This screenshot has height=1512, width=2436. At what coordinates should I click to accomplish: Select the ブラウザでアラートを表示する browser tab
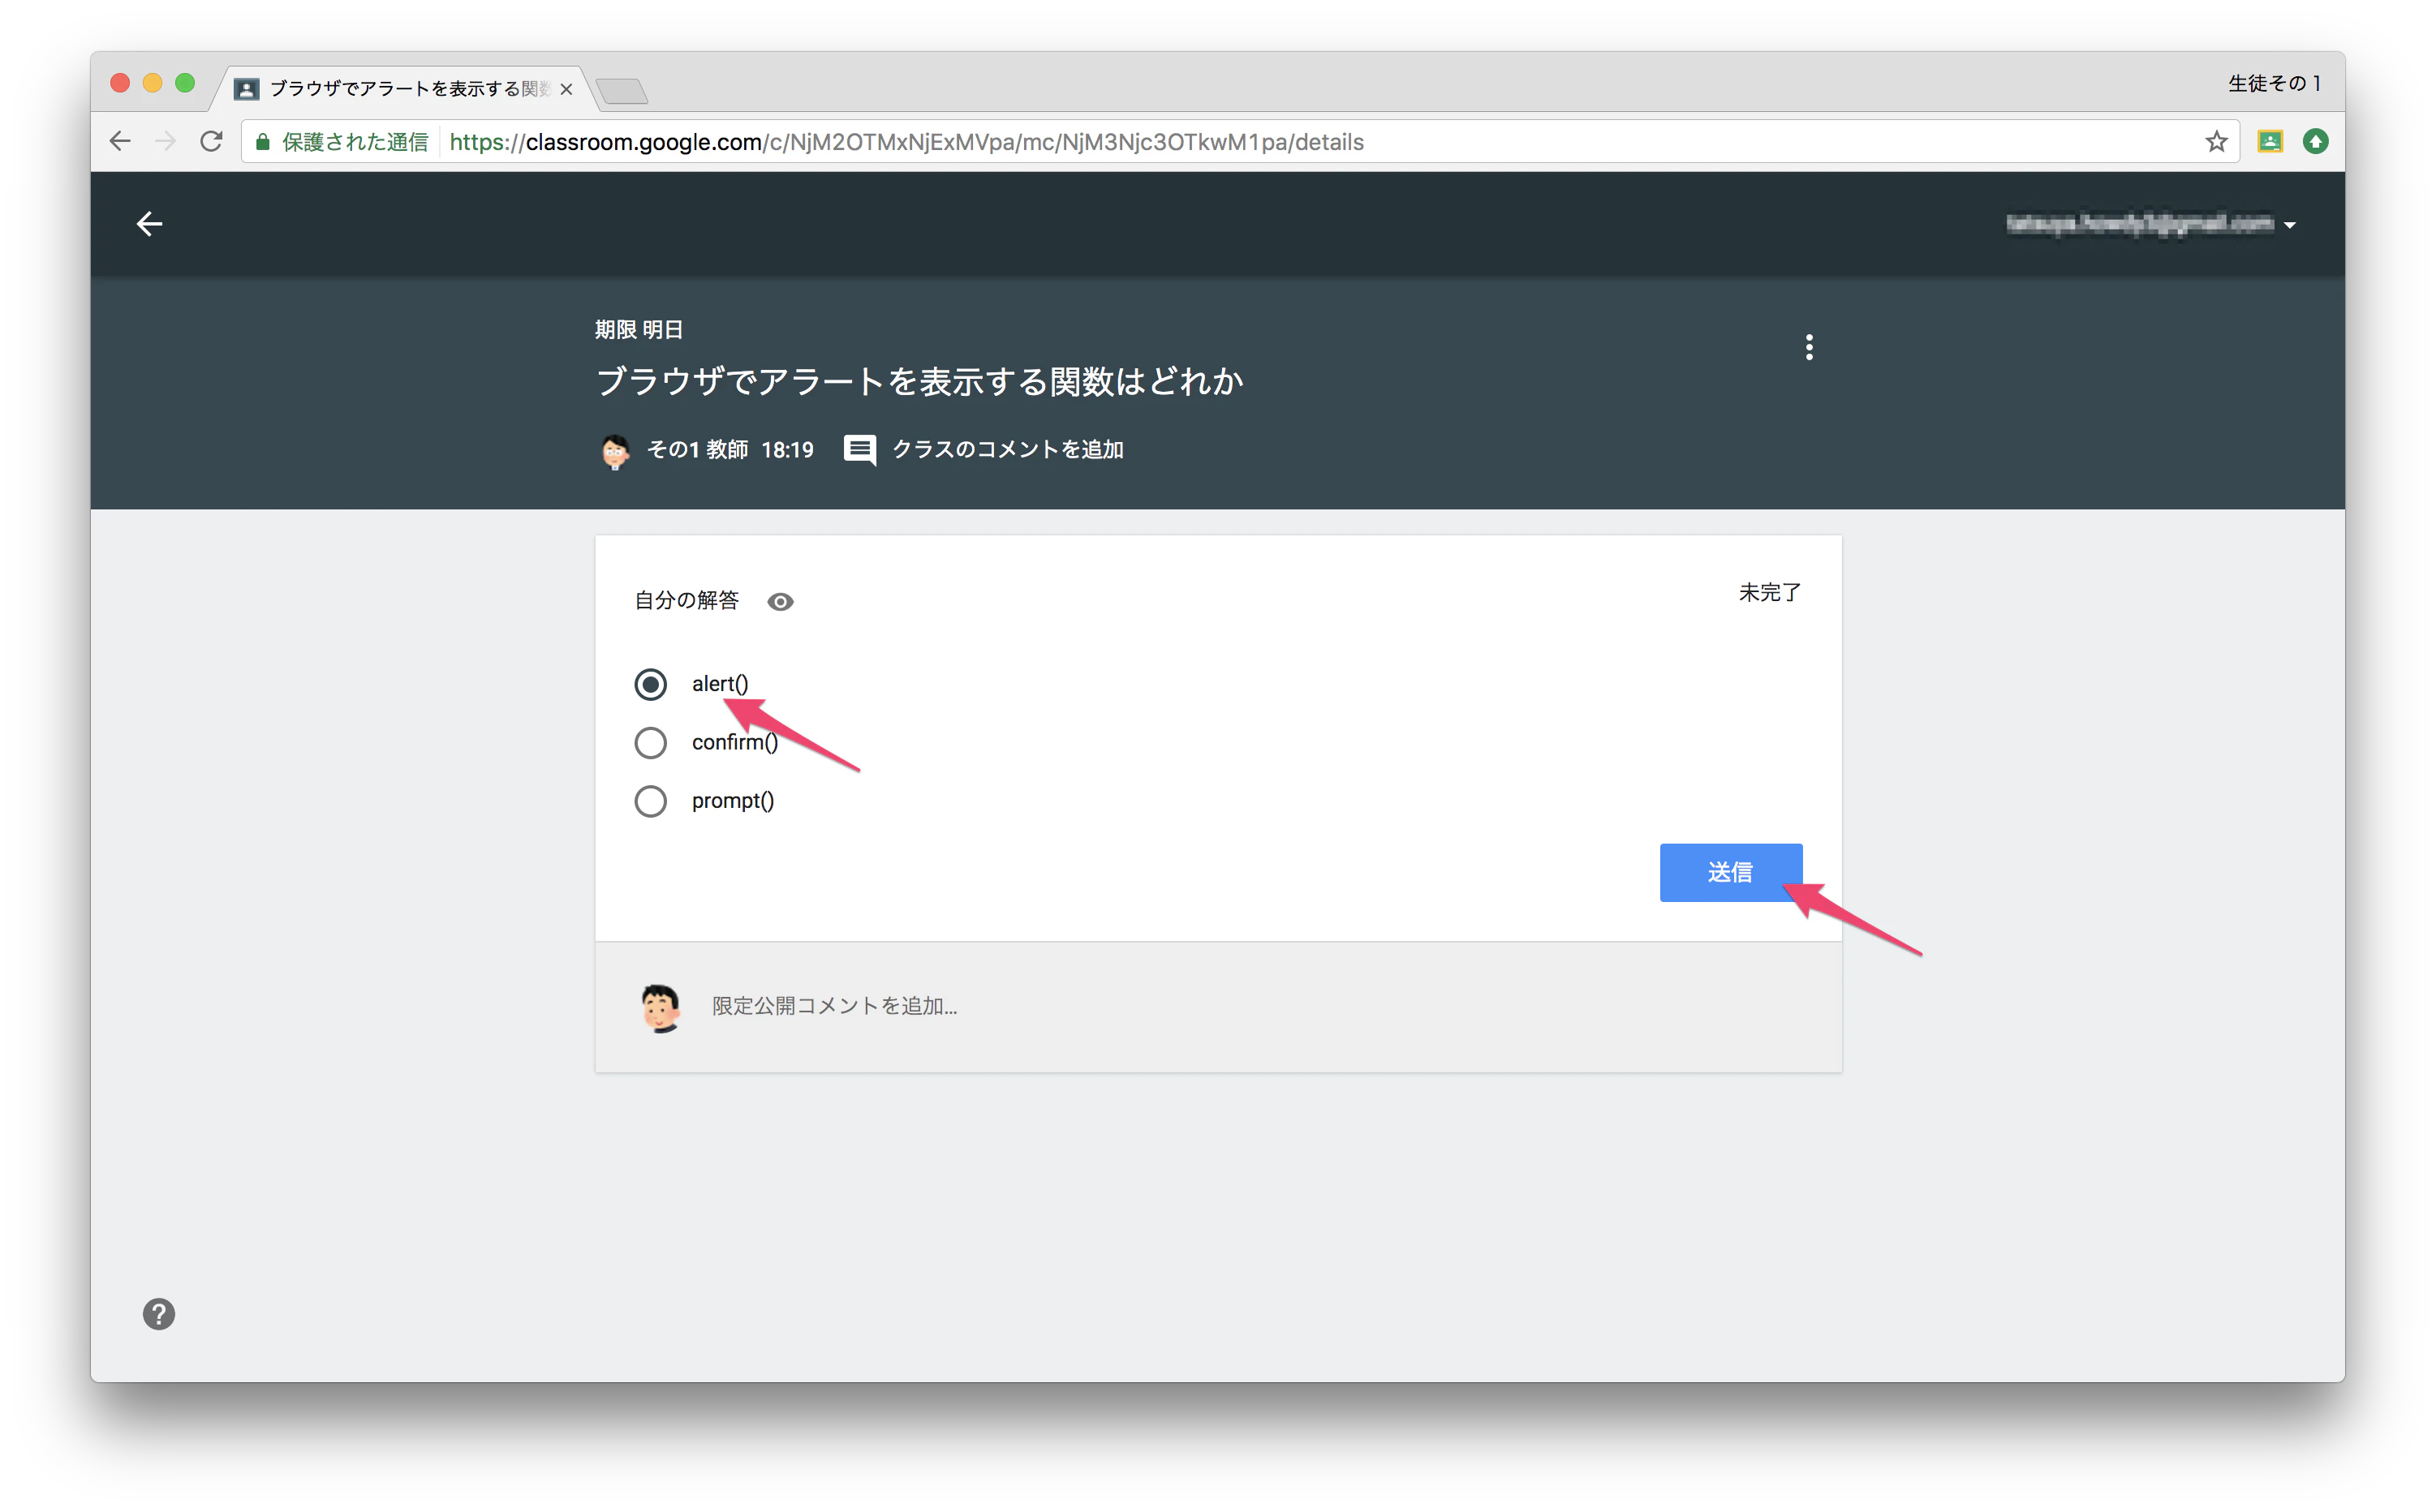pos(403,89)
